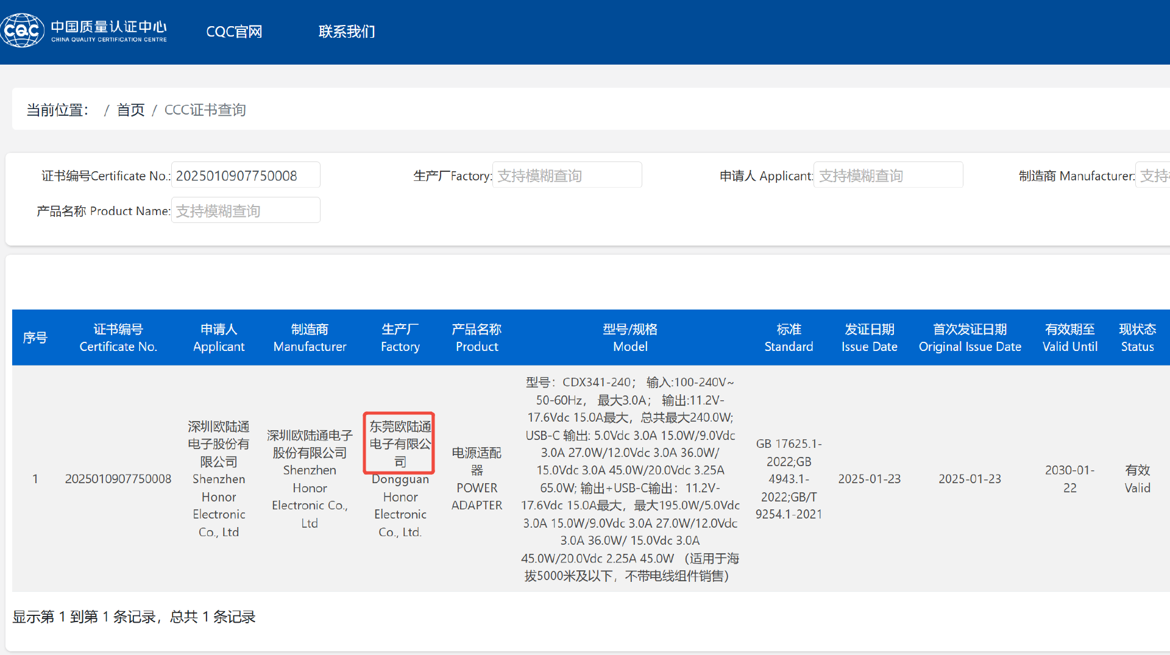Click the row number 1 cell
Image resolution: width=1170 pixels, height=655 pixels.
coord(35,479)
